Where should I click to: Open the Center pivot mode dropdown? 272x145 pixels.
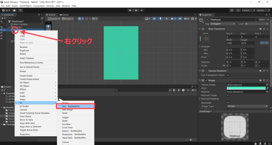pos(54,19)
